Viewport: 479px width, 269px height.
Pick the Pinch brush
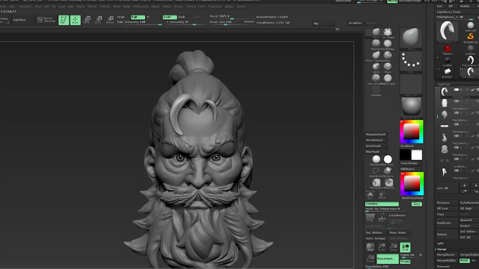coord(387,67)
